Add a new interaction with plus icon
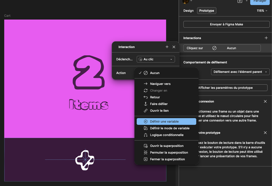Screen dimensions: 272x186 [266, 38]
